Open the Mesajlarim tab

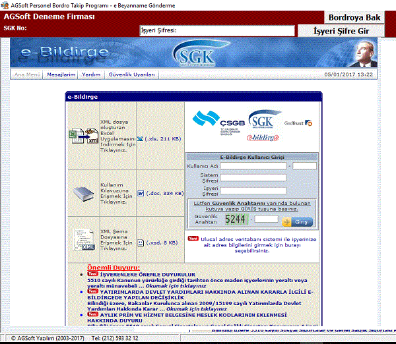(x=61, y=74)
